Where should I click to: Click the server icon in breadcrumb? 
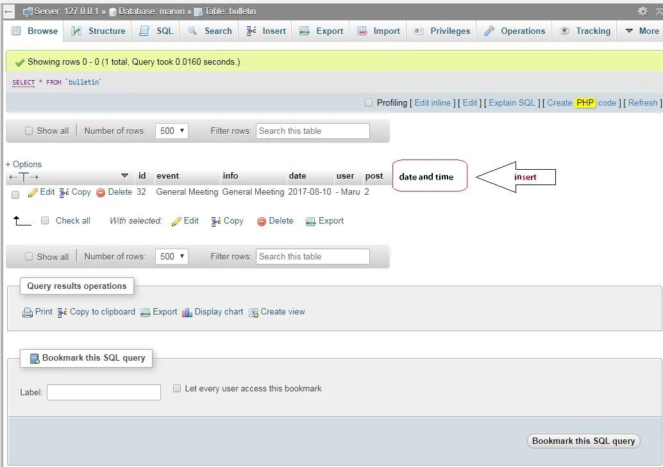click(28, 12)
